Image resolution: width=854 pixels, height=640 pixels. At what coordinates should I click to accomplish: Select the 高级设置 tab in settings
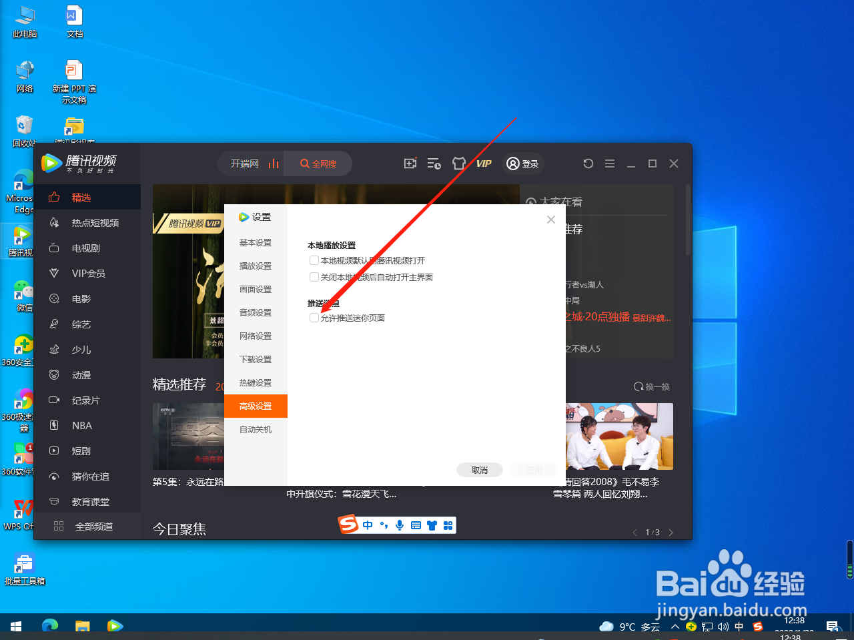tap(256, 406)
